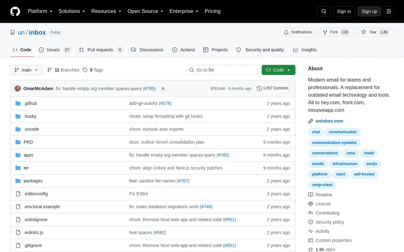Screen dimensions: 404x252
Task: Click the .gitignore file icon
Action: pos(18,245)
